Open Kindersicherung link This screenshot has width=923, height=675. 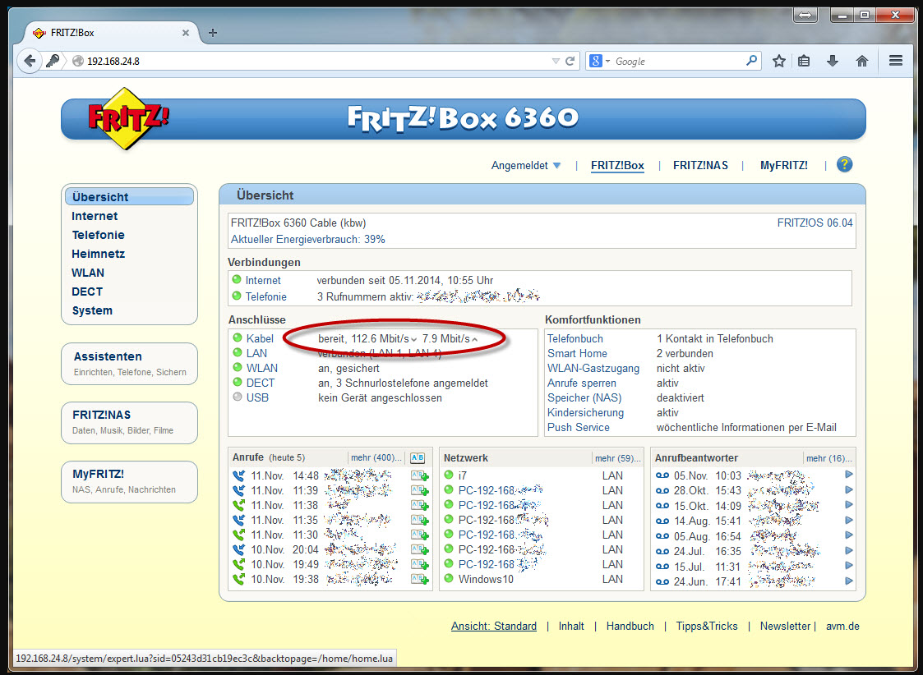[x=585, y=413]
